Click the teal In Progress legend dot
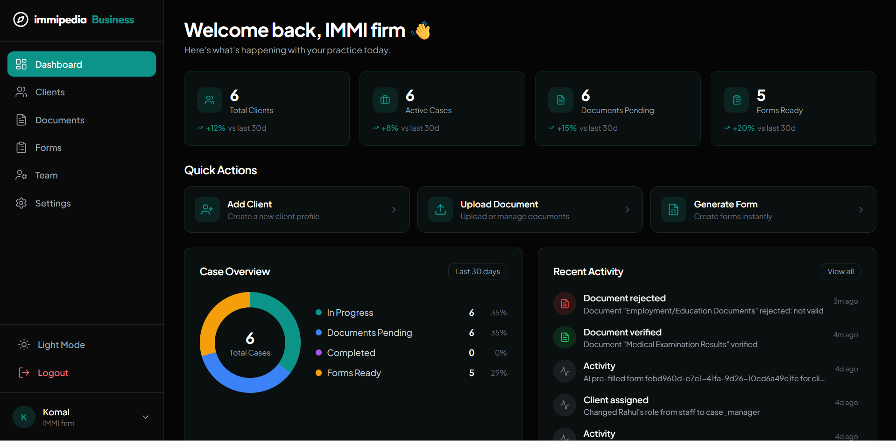This screenshot has height=441, width=896. coord(318,313)
